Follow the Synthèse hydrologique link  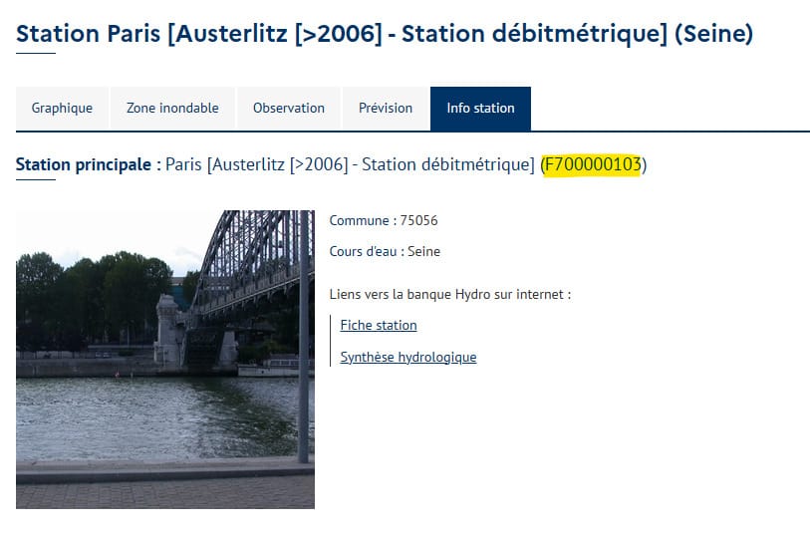pyautogui.click(x=408, y=358)
